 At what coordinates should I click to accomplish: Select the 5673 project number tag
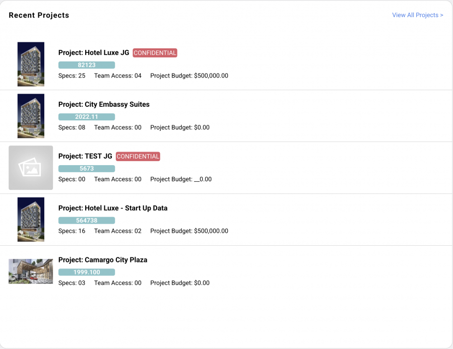click(87, 168)
